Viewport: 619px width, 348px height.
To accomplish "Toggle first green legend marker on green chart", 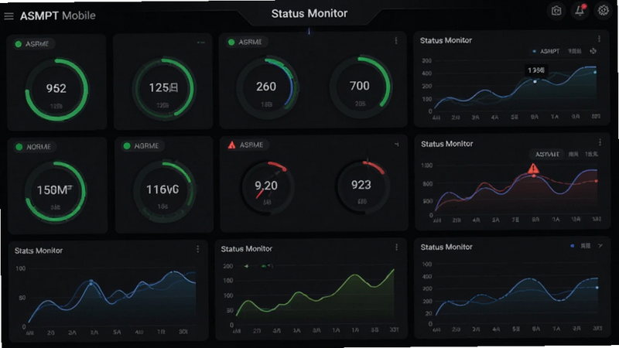I will pyautogui.click(x=247, y=266).
